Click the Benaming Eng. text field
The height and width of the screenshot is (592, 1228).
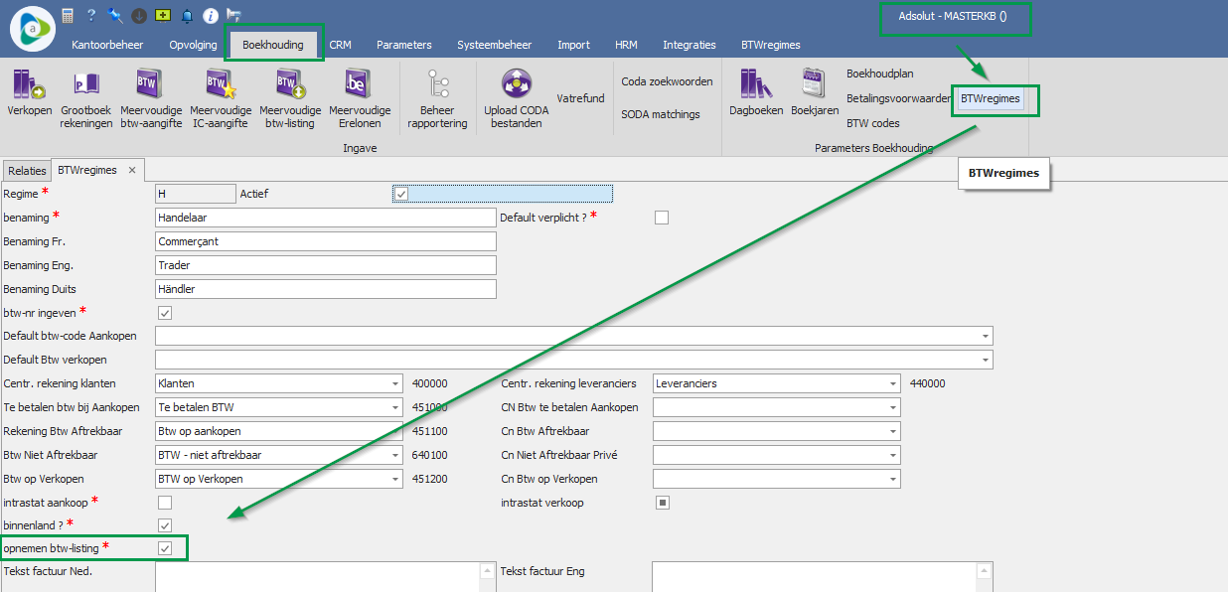coord(326,265)
